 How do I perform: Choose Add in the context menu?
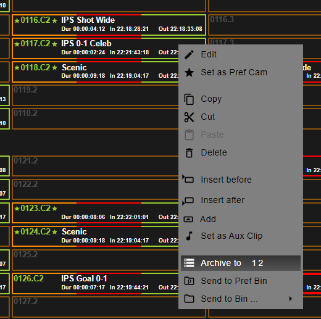point(241,219)
